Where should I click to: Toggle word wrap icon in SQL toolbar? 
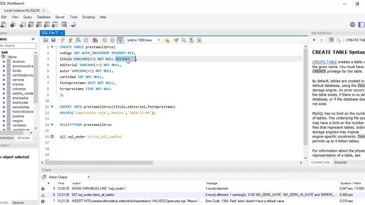199,40
